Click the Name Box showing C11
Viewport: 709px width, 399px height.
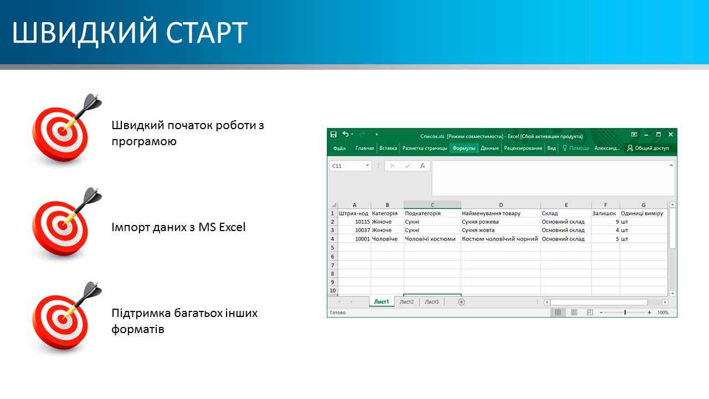pos(350,166)
